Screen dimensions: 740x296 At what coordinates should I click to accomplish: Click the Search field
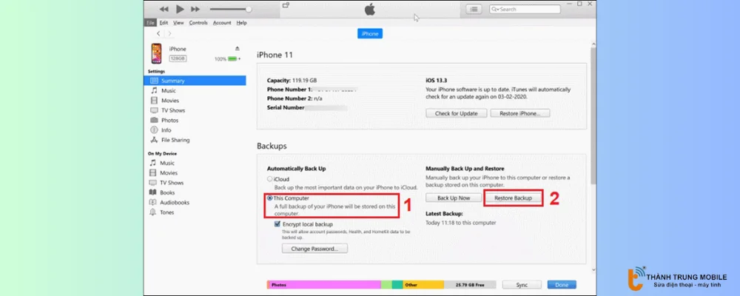(x=525, y=9)
